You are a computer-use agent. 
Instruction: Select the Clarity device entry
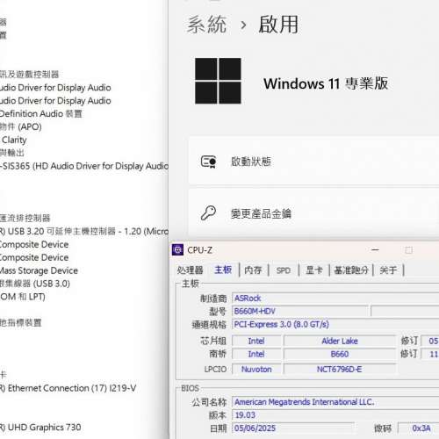(x=14, y=140)
